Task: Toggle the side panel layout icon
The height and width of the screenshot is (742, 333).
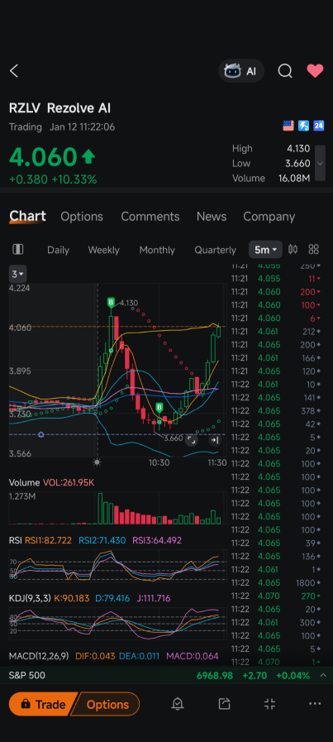Action: point(17,249)
